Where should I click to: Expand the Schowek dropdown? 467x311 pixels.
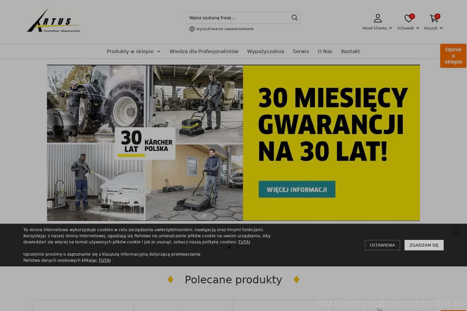click(x=408, y=28)
